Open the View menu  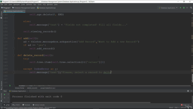[x=10, y=5]
